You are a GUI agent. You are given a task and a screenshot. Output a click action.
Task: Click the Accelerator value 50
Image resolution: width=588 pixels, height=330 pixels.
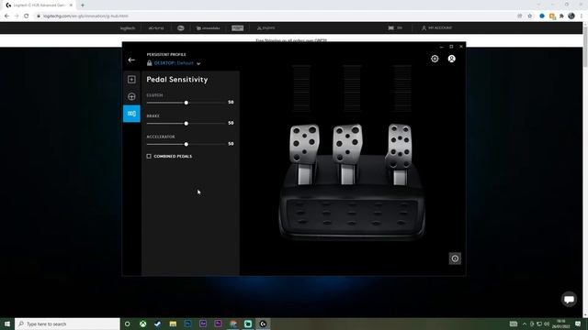point(231,144)
